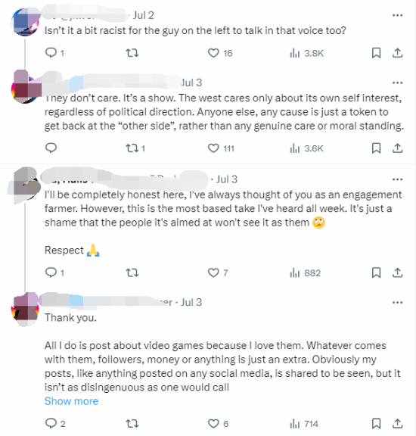The width and height of the screenshot is (416, 436).
Task: Open replies on the 'Thank you' tweet
Action: pos(55,423)
